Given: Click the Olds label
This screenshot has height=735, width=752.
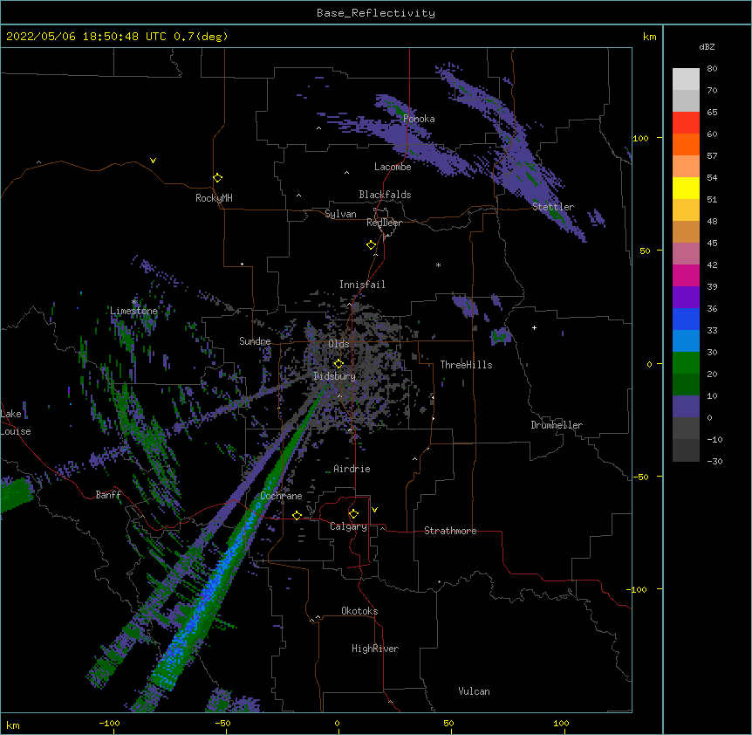Looking at the screenshot, I should pyautogui.click(x=338, y=344).
